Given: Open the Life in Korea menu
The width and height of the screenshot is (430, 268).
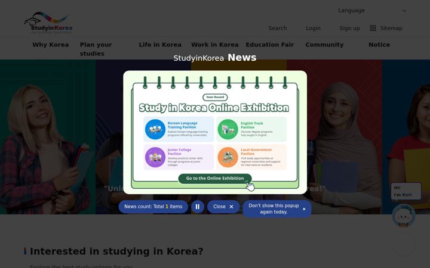Looking at the screenshot, I should pyautogui.click(x=160, y=45).
